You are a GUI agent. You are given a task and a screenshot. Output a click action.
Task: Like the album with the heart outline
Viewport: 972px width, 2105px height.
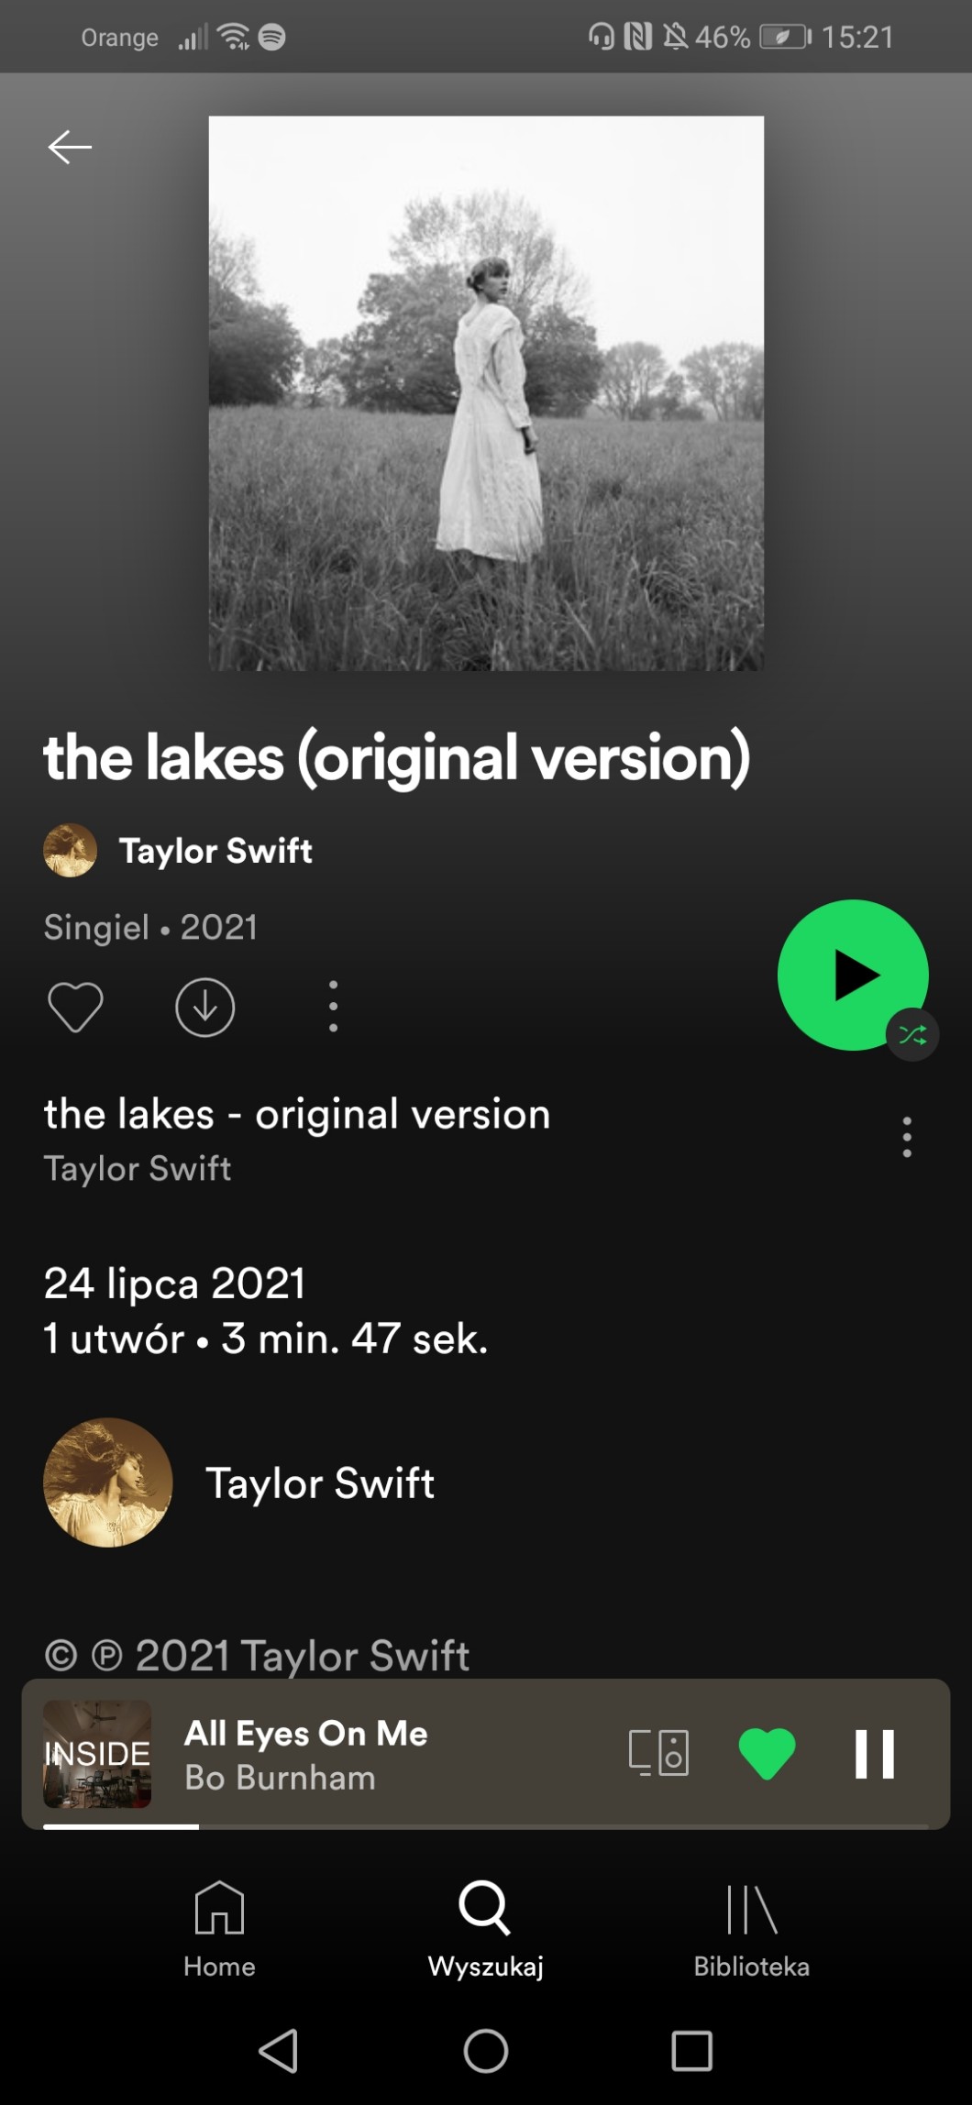tap(75, 1007)
